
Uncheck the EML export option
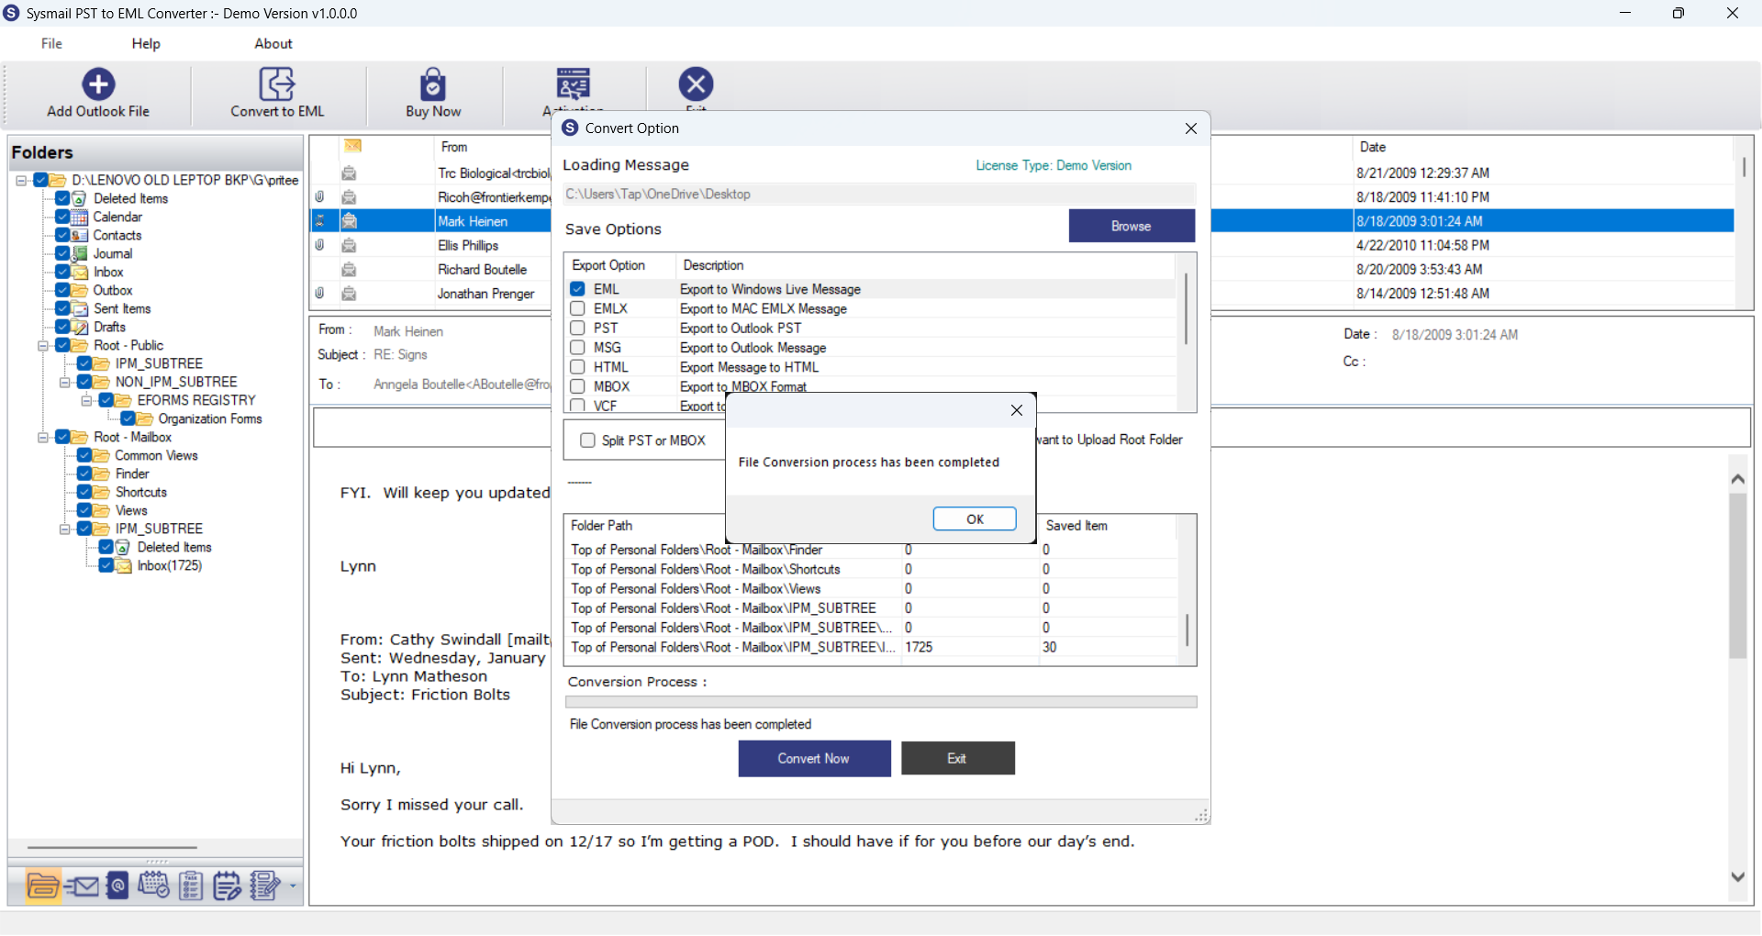[x=577, y=289]
